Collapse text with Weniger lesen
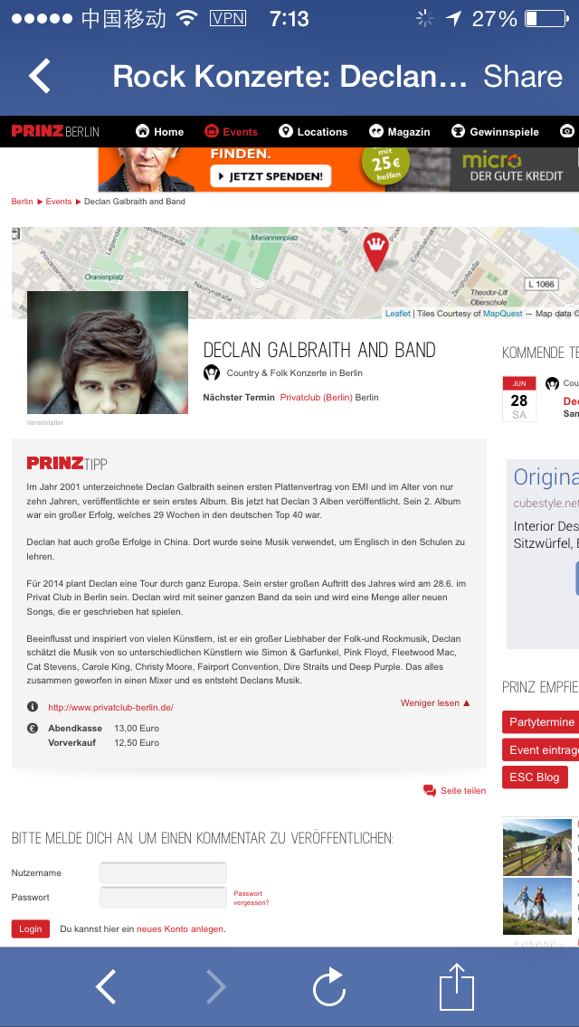The height and width of the screenshot is (1027, 579). click(435, 703)
